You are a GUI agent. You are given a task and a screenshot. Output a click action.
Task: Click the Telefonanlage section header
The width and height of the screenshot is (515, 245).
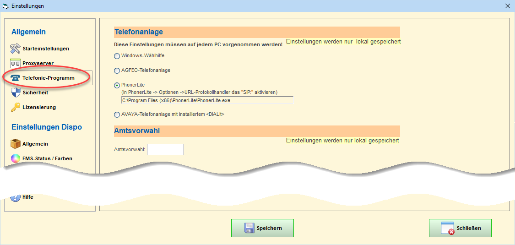[x=138, y=32]
